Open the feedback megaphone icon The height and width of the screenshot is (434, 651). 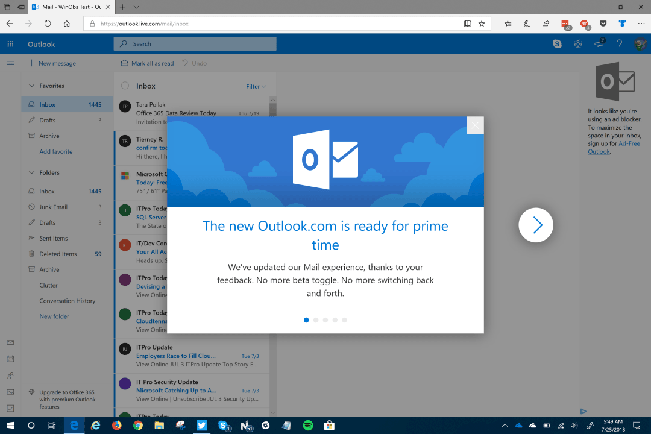(599, 43)
